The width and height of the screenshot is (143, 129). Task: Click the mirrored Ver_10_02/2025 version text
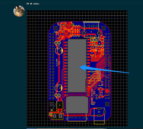pos(77,118)
